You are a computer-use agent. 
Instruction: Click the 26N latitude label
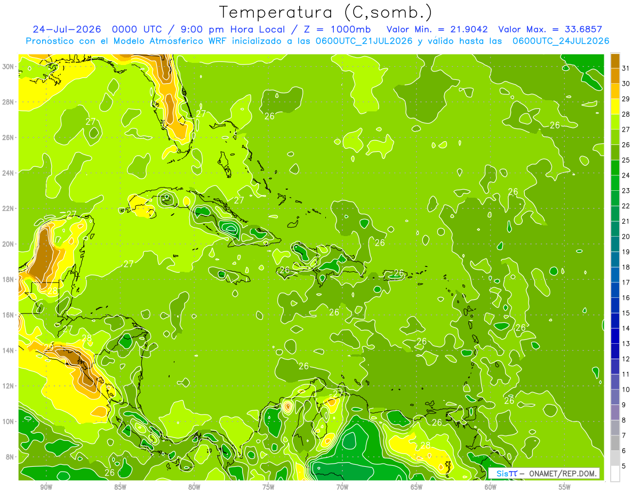(9, 137)
